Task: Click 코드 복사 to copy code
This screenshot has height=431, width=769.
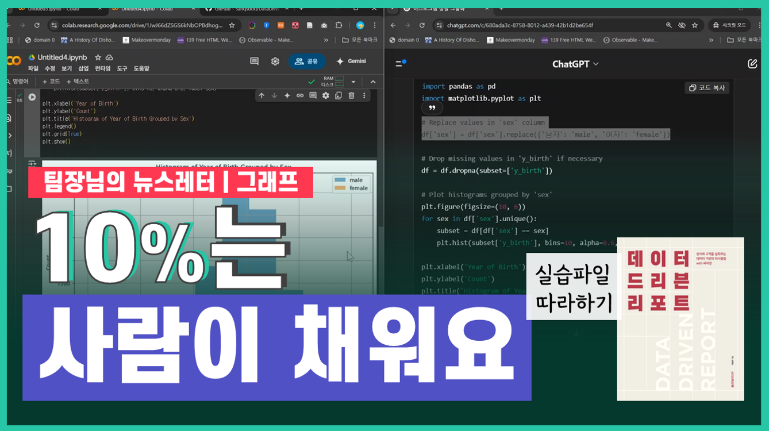Action: 707,88
